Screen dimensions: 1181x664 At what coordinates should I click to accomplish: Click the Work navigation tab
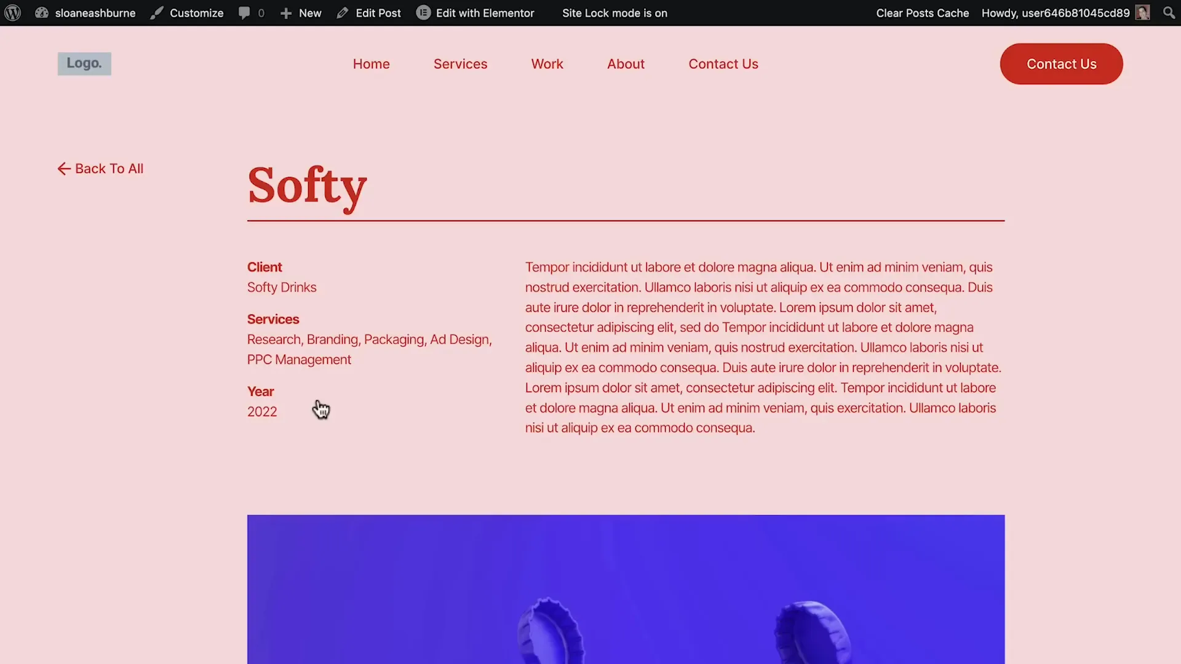click(x=547, y=63)
